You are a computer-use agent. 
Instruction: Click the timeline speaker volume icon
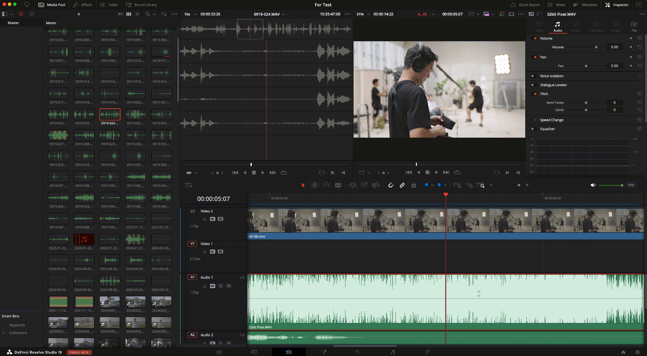[x=593, y=185]
